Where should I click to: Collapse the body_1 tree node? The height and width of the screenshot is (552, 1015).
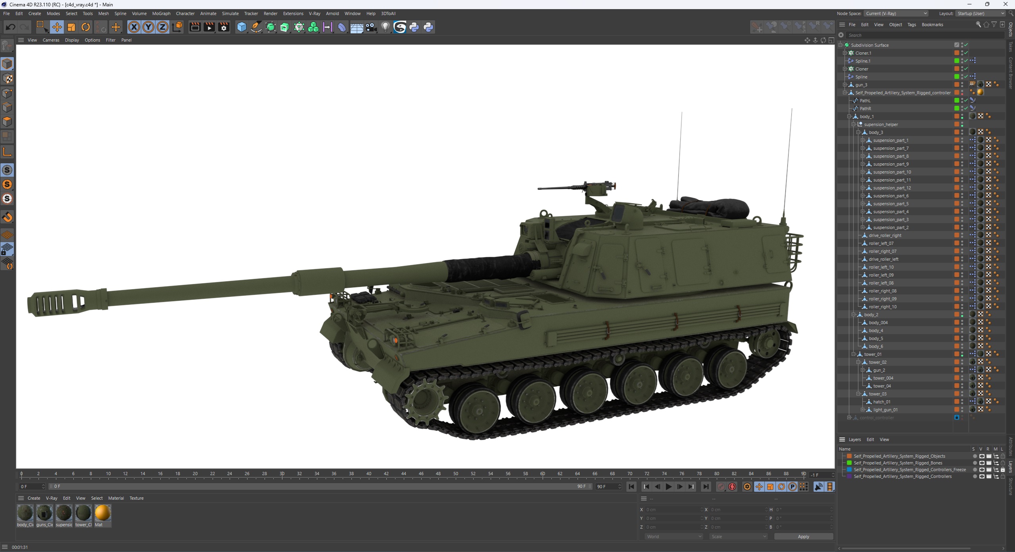click(x=849, y=117)
